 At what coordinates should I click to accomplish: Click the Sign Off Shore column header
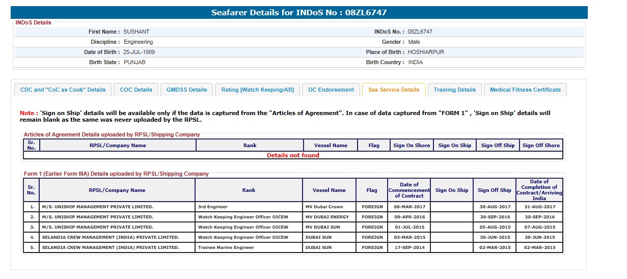click(541, 146)
